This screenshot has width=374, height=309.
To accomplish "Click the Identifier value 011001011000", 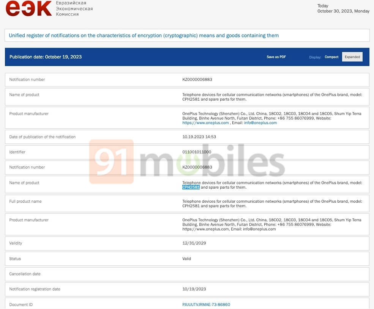I will tap(197, 152).
